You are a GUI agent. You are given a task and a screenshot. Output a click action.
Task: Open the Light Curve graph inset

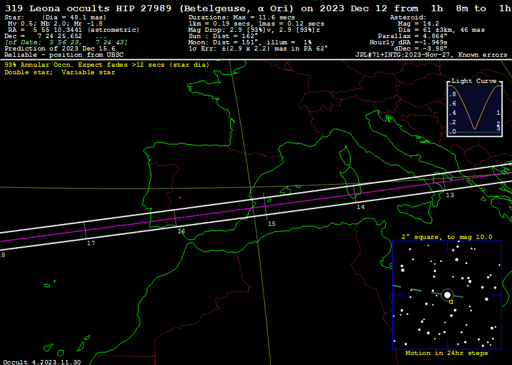point(475,109)
